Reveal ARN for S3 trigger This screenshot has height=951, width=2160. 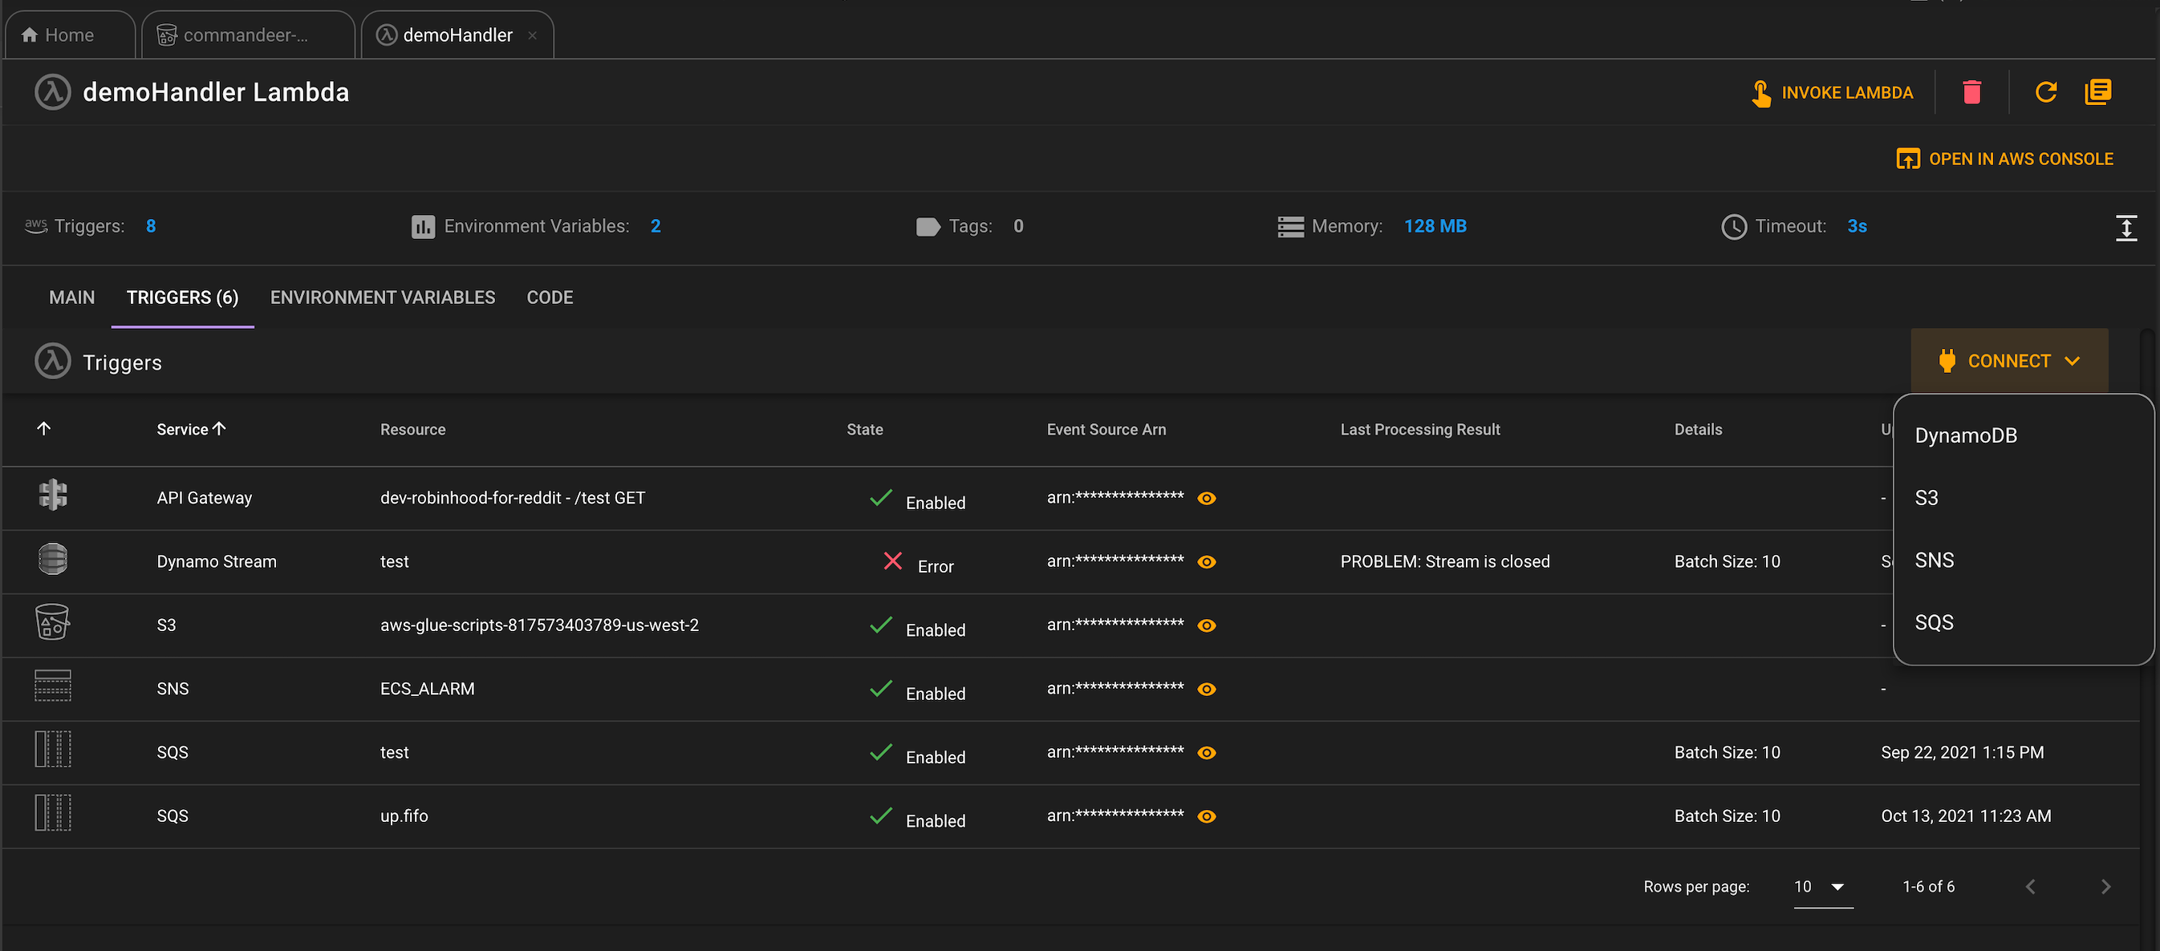(x=1207, y=626)
